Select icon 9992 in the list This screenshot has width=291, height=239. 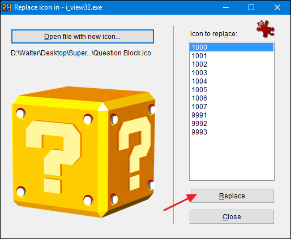pyautogui.click(x=232, y=124)
